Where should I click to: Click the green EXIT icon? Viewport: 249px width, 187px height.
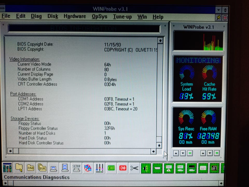[x=111, y=168]
